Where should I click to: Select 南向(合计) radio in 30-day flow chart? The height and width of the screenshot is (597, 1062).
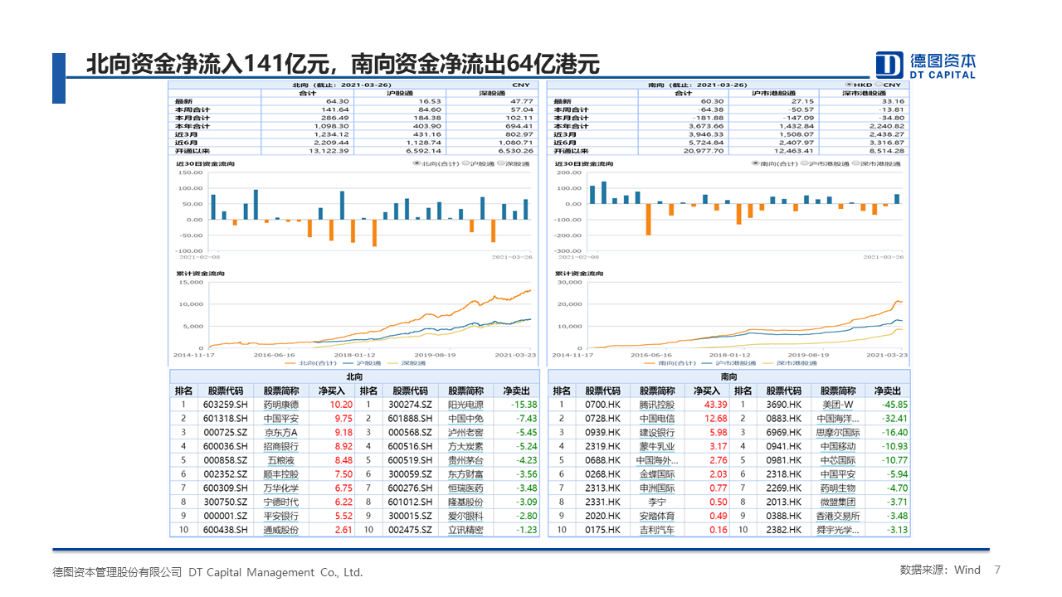(756, 163)
